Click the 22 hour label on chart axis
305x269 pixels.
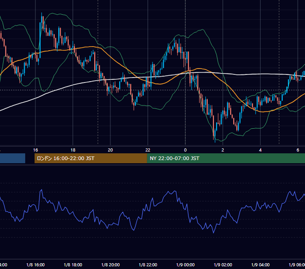pyautogui.click(x=148, y=150)
